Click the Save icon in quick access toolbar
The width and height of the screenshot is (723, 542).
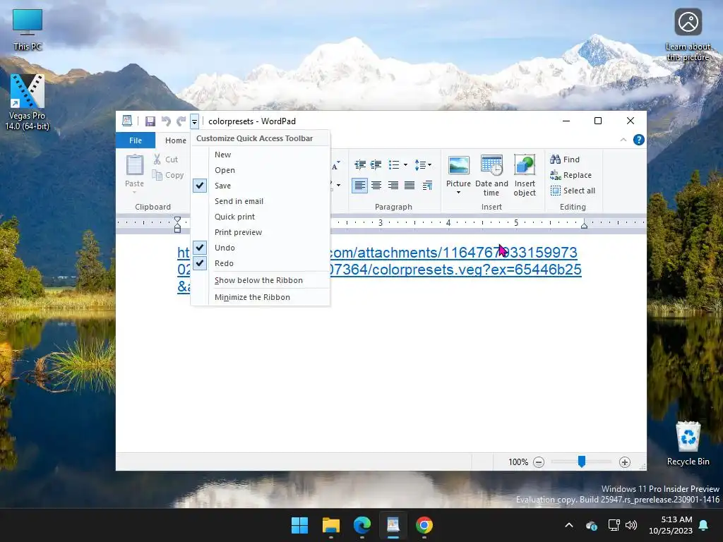tap(150, 121)
